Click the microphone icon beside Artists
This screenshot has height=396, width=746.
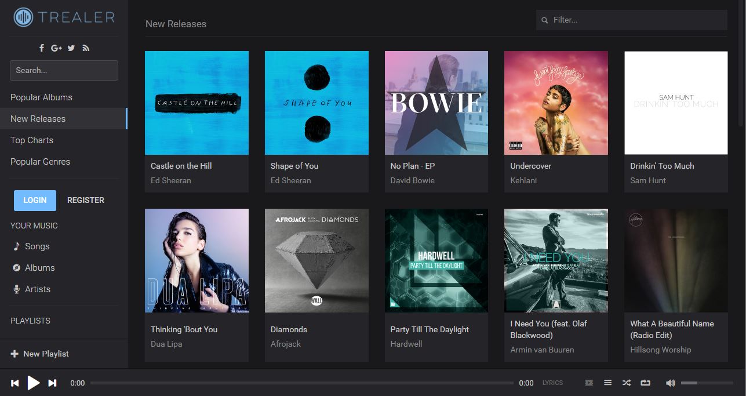[17, 289]
